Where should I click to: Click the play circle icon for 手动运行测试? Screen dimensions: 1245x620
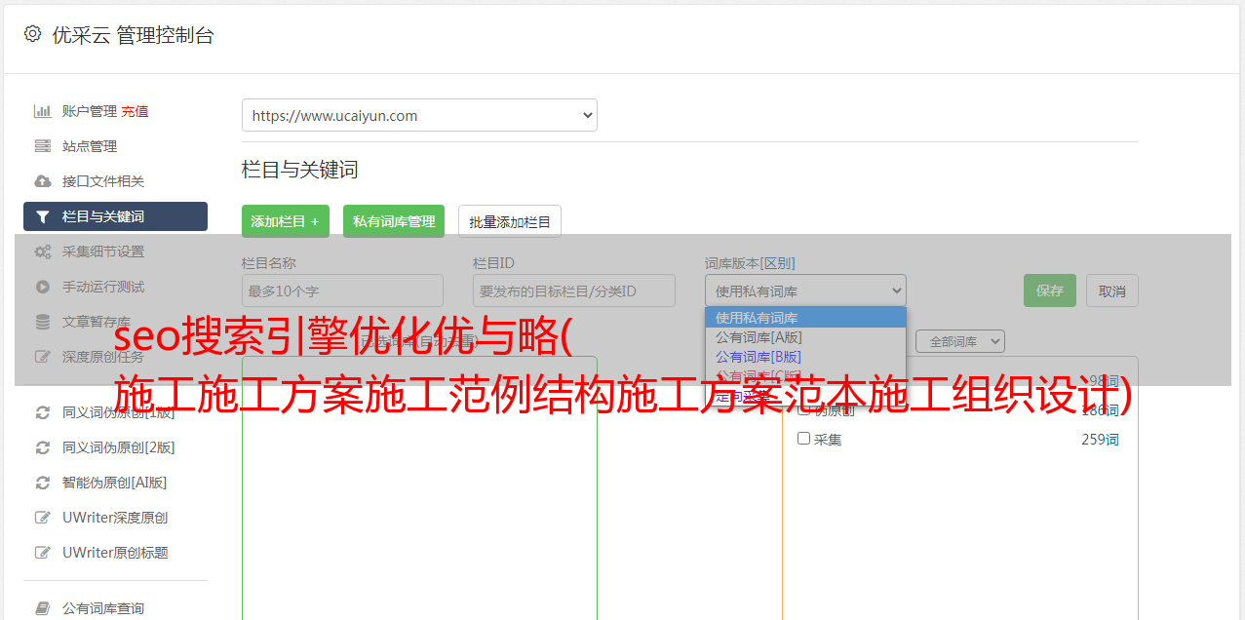tap(43, 287)
